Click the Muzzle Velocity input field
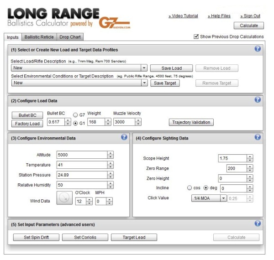274x260 pixels. tap(124, 122)
